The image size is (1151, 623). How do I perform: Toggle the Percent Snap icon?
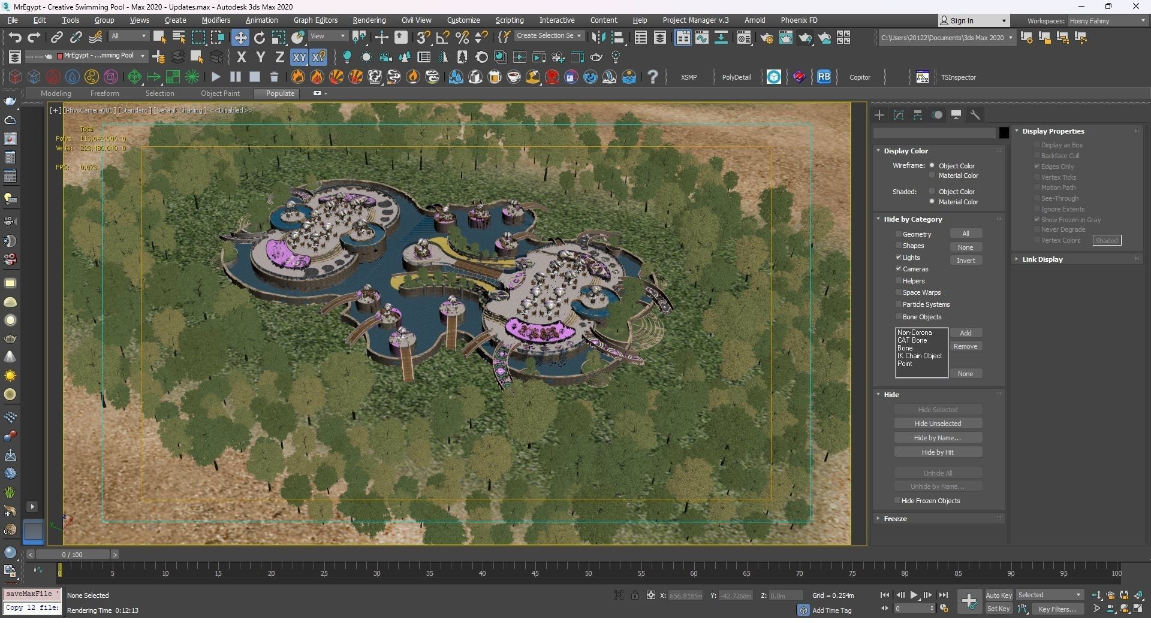coord(462,38)
